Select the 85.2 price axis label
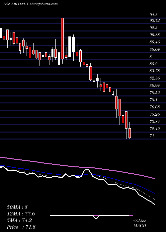Image resolution: width=166 pixels, height=232 pixels. point(153,64)
